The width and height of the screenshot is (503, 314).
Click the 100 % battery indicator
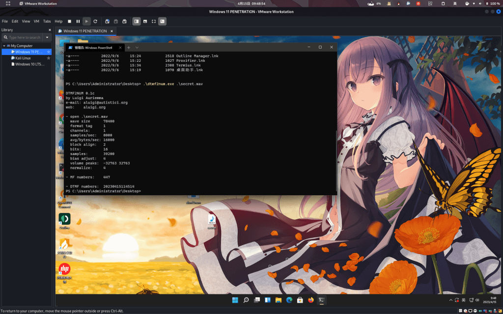(493, 3)
